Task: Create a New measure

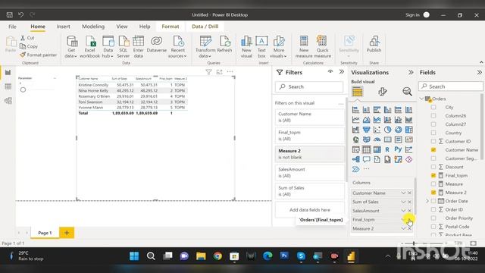Action: point(304,47)
